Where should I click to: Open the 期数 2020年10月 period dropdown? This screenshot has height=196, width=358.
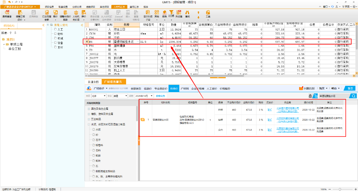click(143, 96)
